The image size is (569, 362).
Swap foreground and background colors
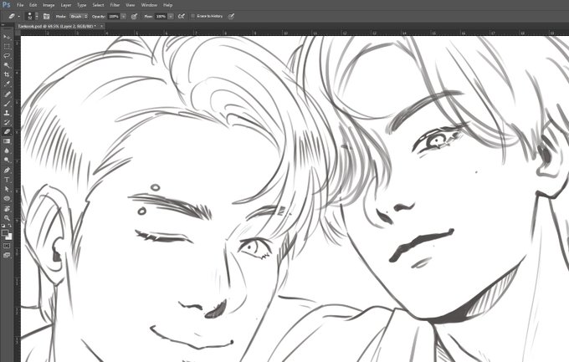pyautogui.click(x=10, y=226)
